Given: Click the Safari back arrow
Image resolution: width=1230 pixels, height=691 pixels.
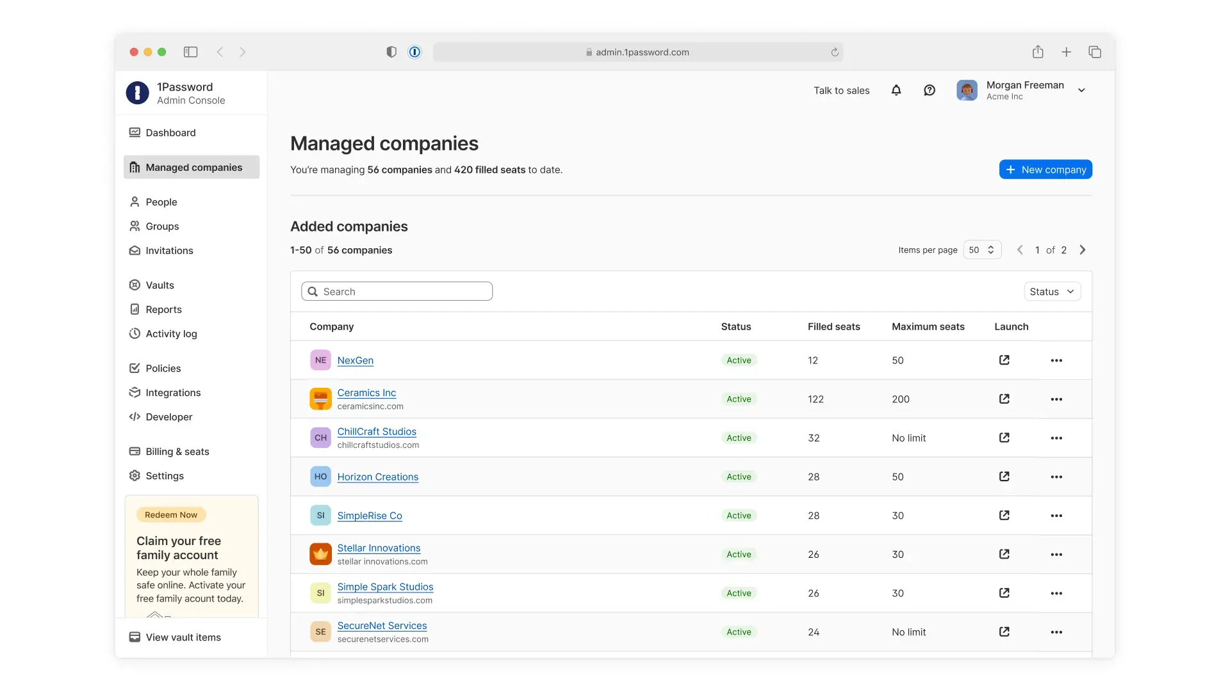Looking at the screenshot, I should click(x=220, y=52).
